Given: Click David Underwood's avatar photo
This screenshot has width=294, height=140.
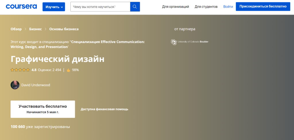Looking at the screenshot, I should [15, 85].
